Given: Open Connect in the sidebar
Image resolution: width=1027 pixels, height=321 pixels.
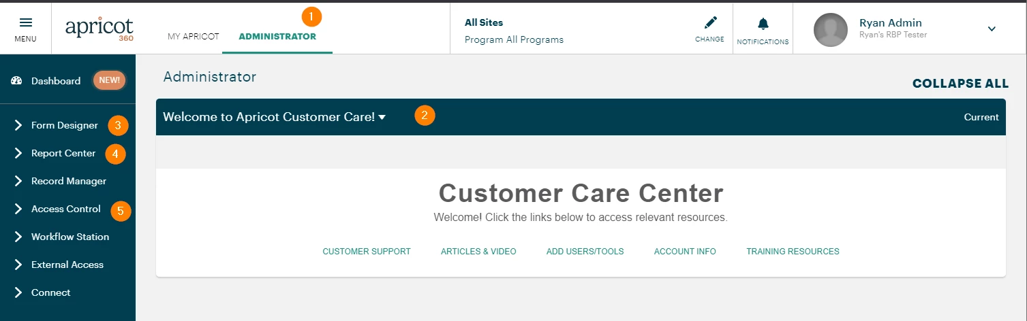Looking at the screenshot, I should coord(51,292).
